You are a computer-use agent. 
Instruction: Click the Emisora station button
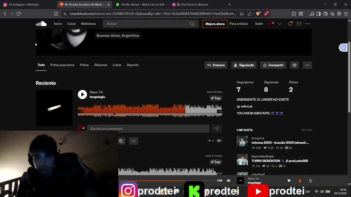tap(216, 65)
